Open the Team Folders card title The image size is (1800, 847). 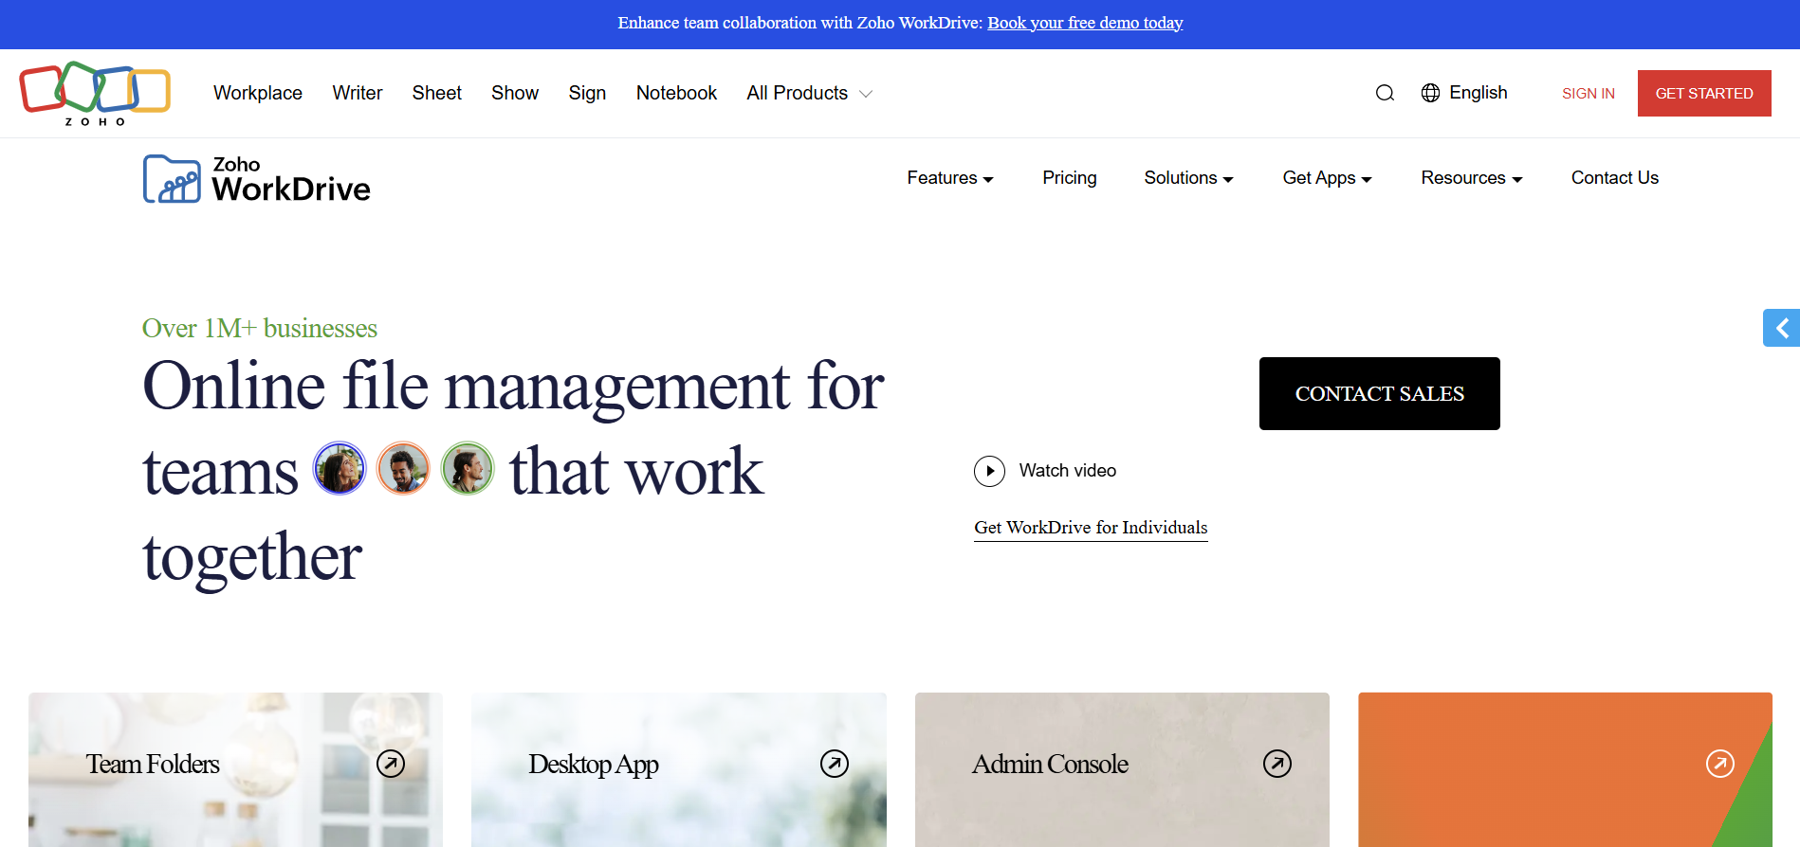(153, 764)
